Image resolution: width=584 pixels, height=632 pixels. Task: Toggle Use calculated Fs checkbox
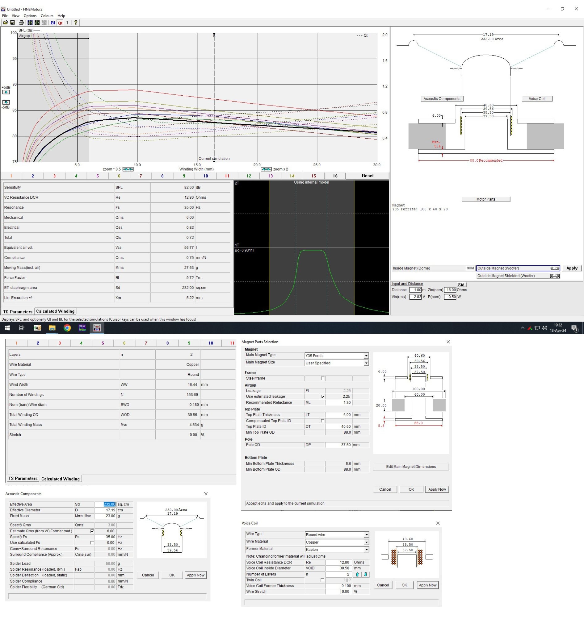[x=92, y=543]
